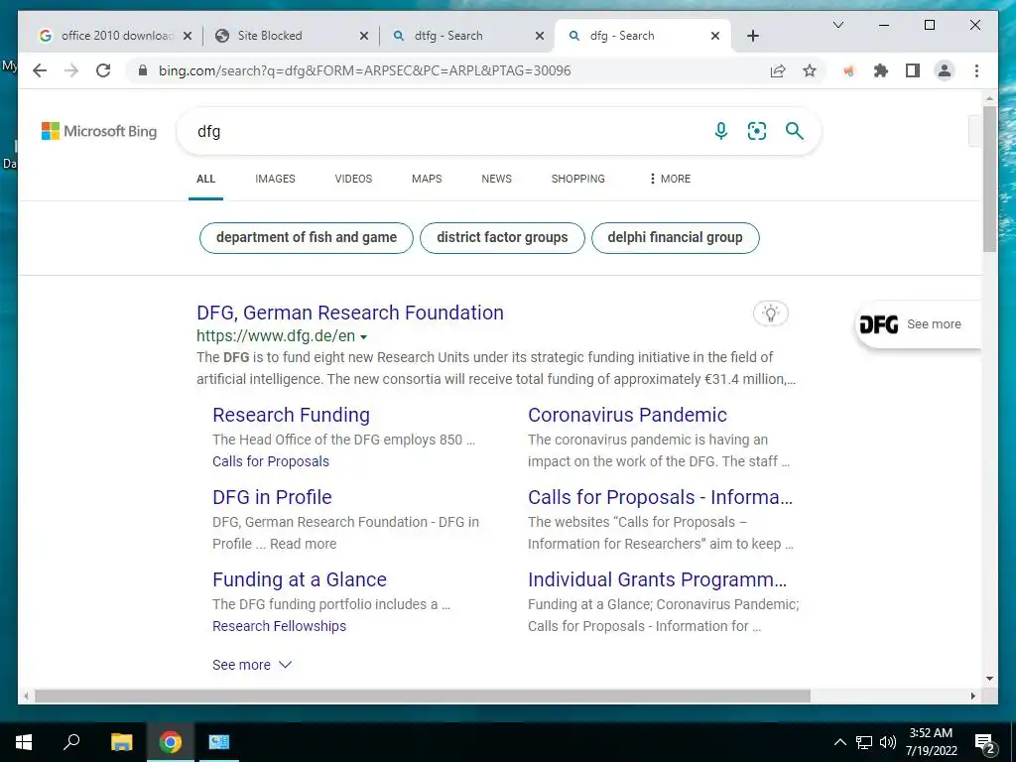Click the lightbulb icon beside DFG result
The image size is (1016, 762).
click(770, 314)
